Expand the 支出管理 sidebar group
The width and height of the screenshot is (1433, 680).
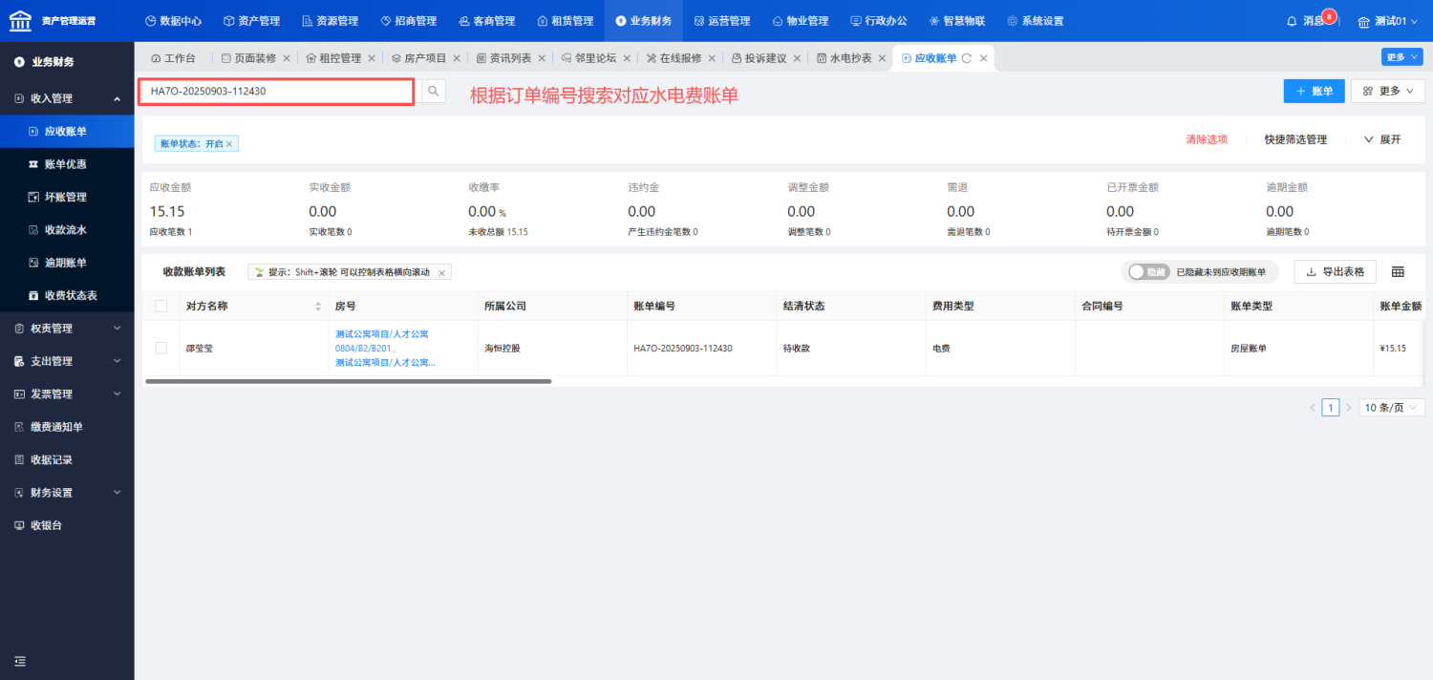pyautogui.click(x=67, y=361)
